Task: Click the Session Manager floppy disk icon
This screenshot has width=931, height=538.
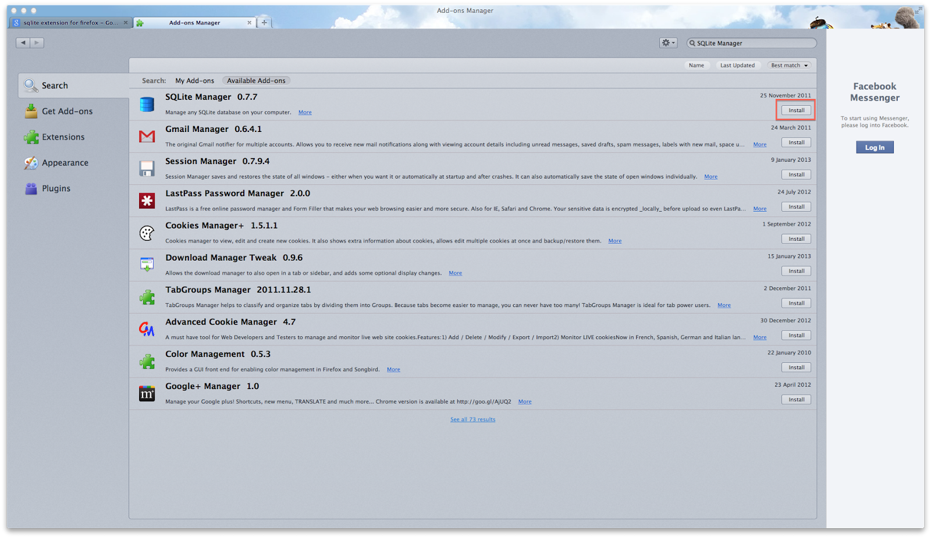Action: click(147, 169)
